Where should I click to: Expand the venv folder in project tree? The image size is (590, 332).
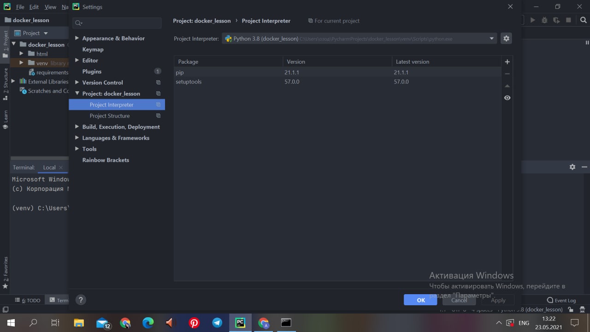coord(21,63)
